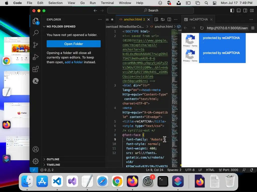Image resolution: width=257 pixels, height=192 pixels.
Task: Click the breadcrumb chevron after anchor.html
Action: [175, 26]
